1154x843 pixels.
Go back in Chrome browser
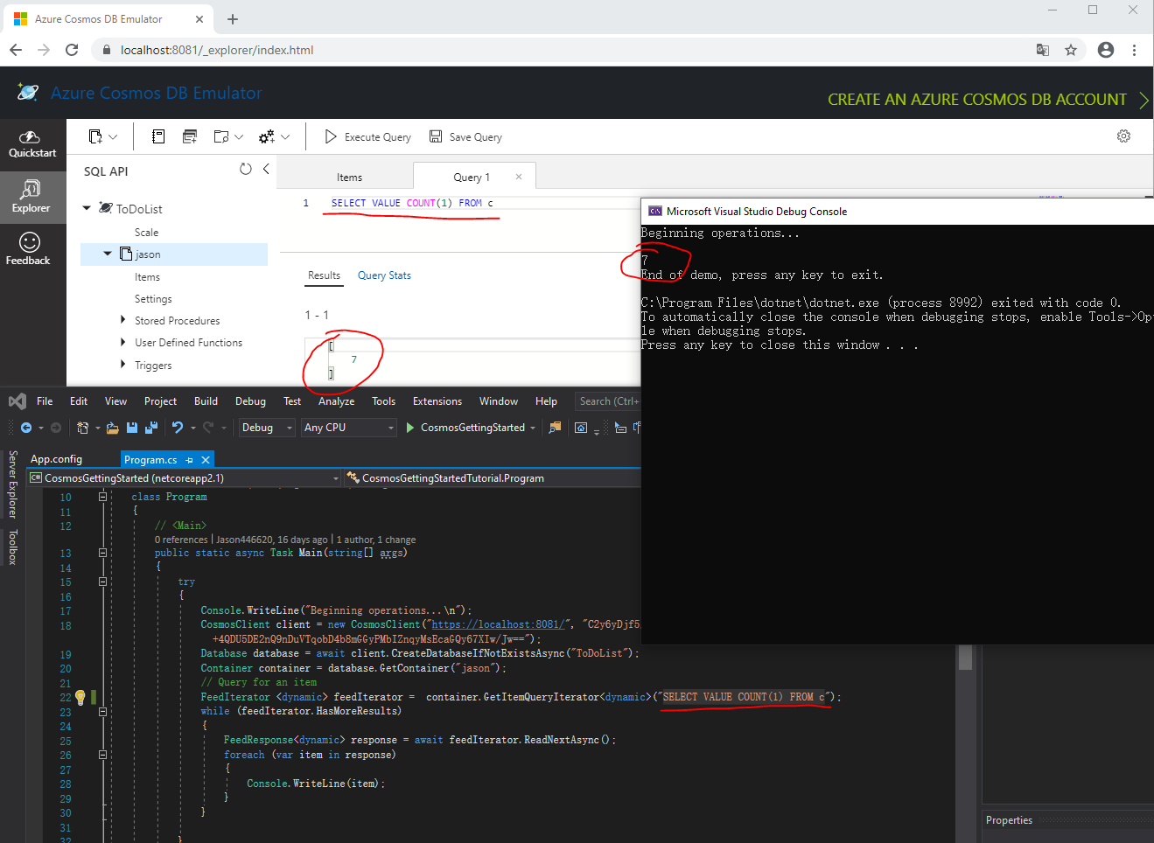(16, 50)
